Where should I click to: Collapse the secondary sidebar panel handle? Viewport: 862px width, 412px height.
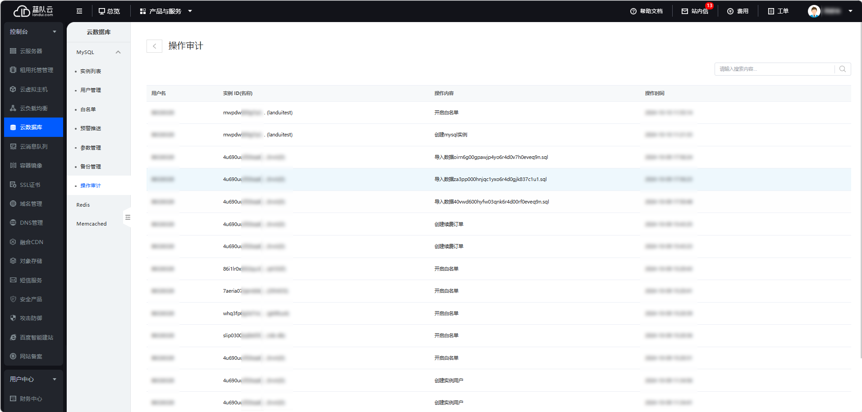pyautogui.click(x=128, y=217)
